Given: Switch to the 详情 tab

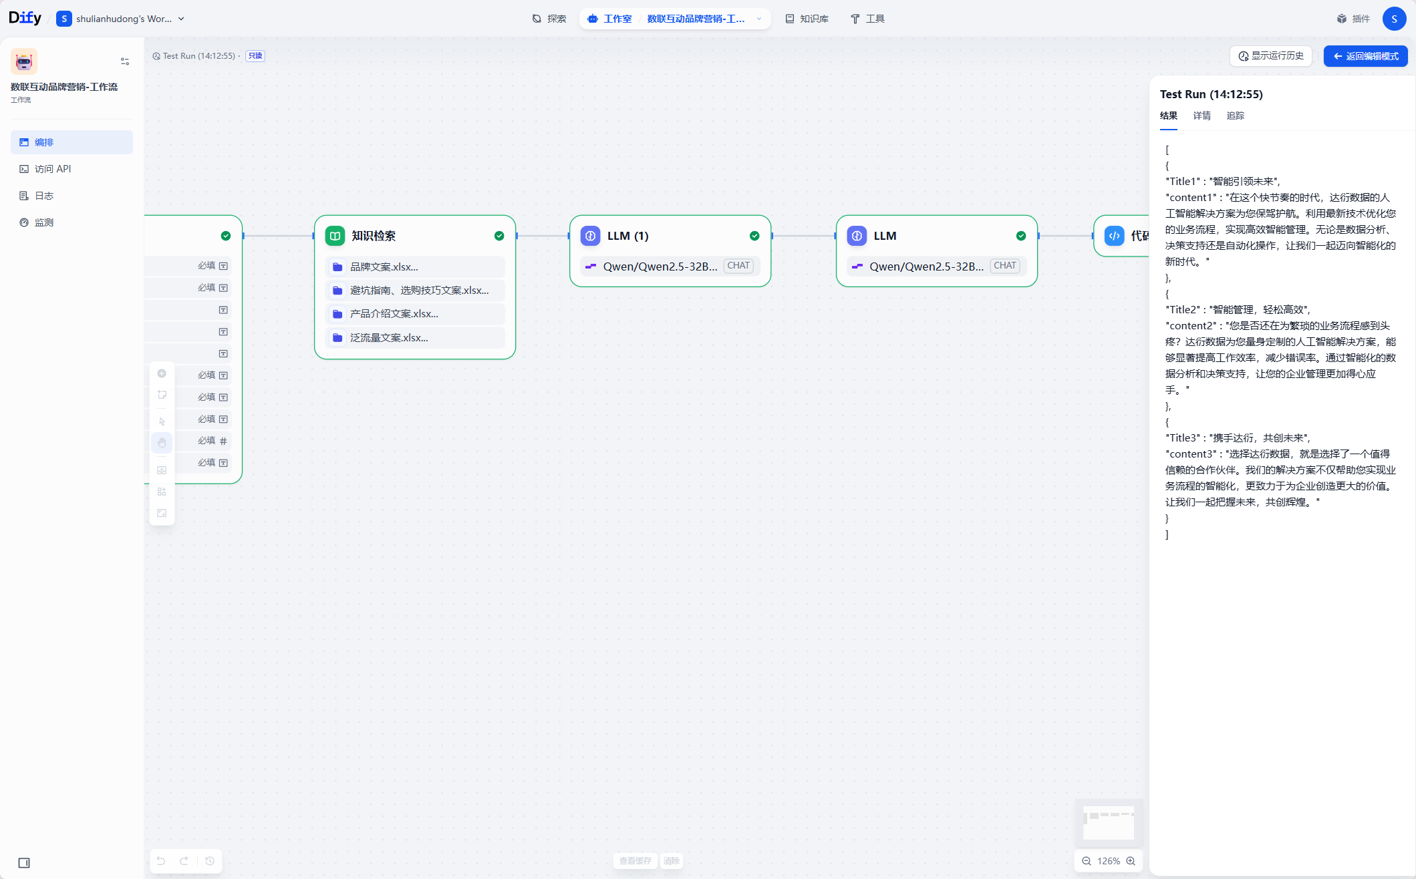Looking at the screenshot, I should (1201, 116).
